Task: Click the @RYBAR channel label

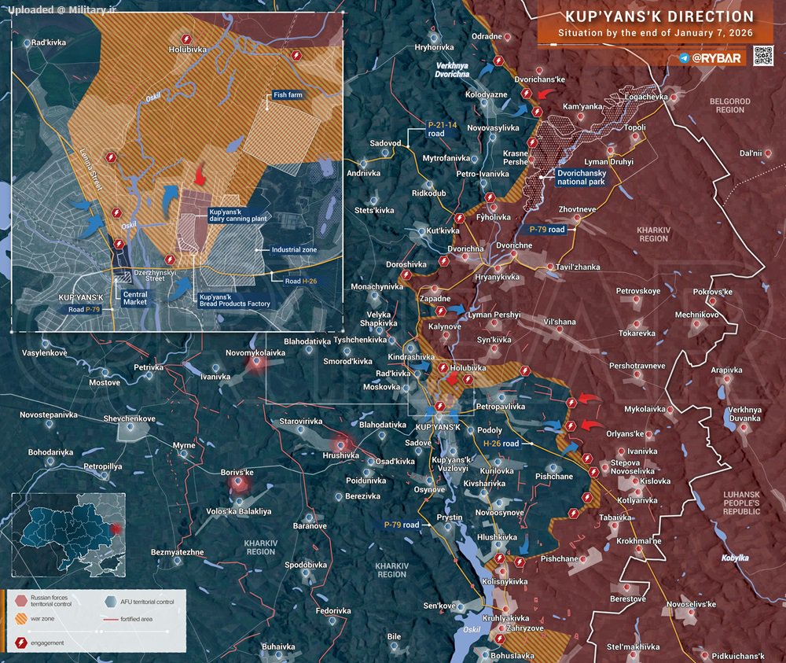Action: [x=716, y=58]
